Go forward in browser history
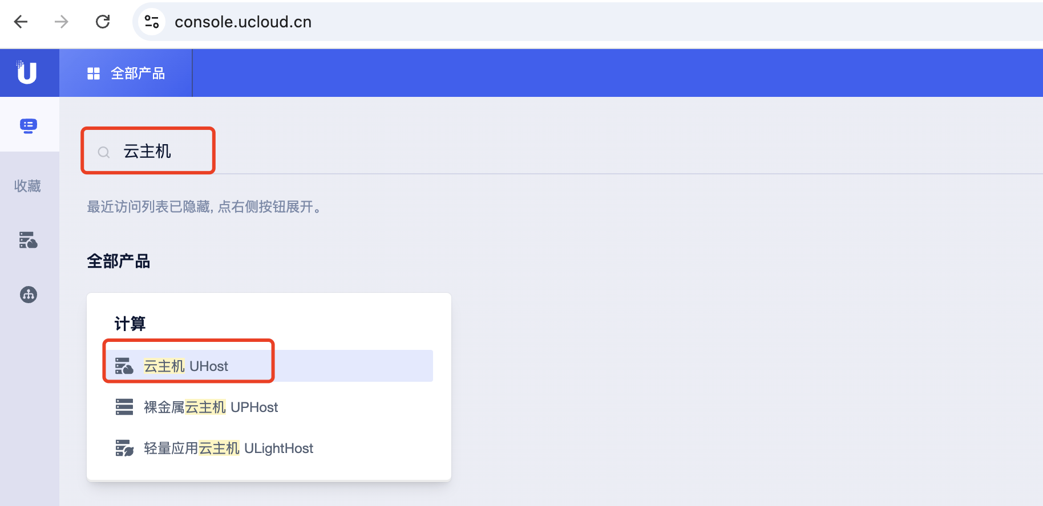Viewport: 1043px width, 506px height. tap(61, 22)
